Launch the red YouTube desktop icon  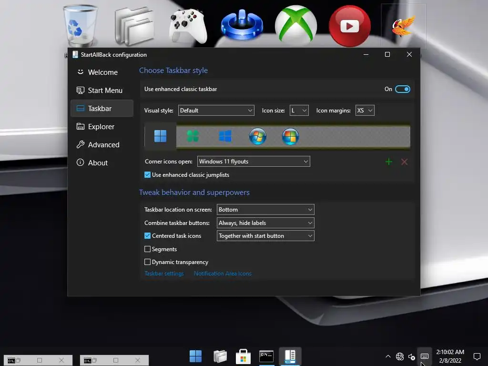click(350, 26)
